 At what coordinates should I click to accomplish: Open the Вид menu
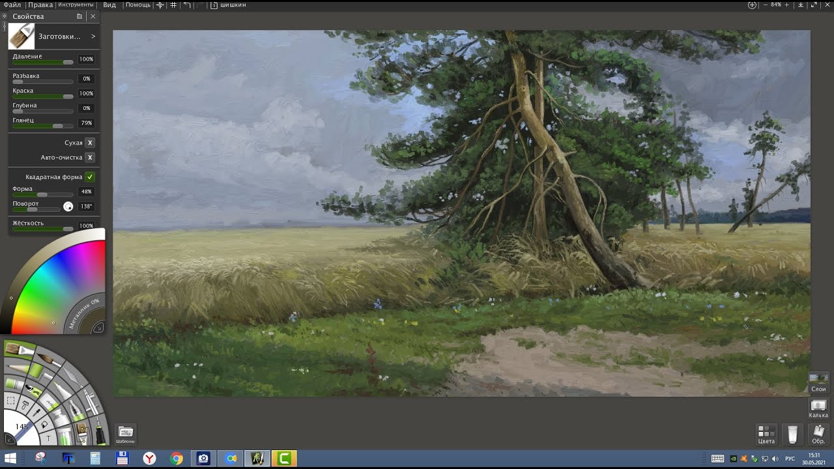(109, 5)
